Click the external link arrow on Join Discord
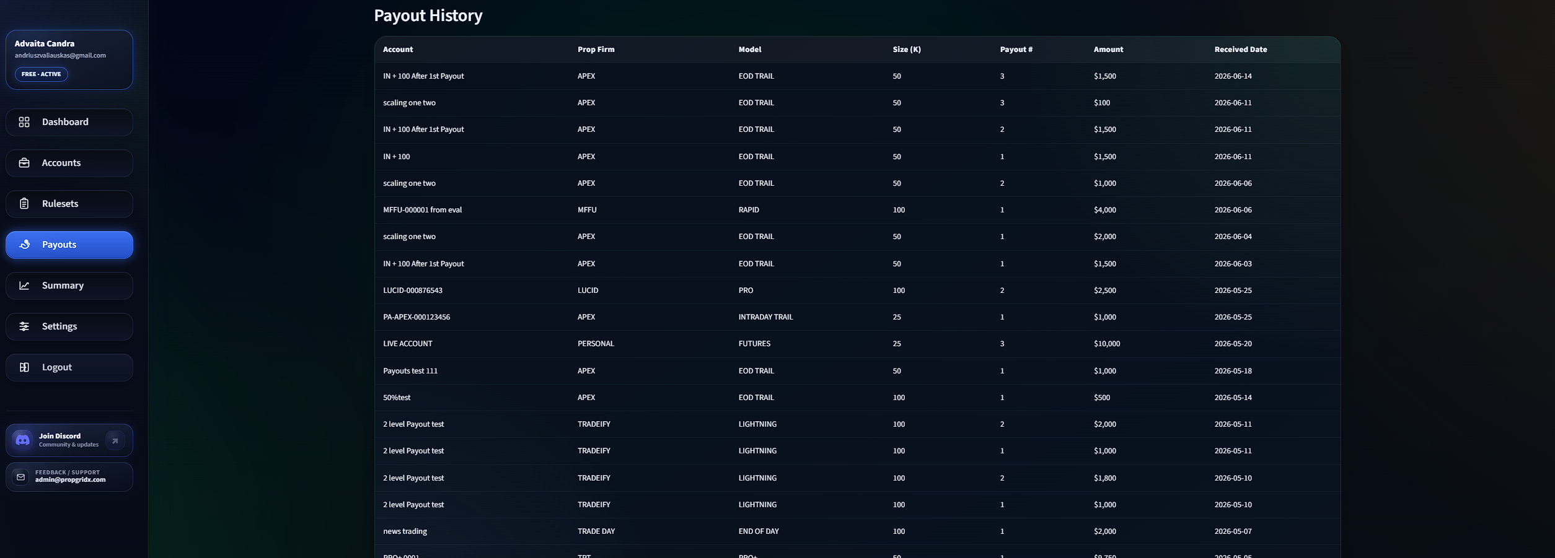 (x=115, y=440)
